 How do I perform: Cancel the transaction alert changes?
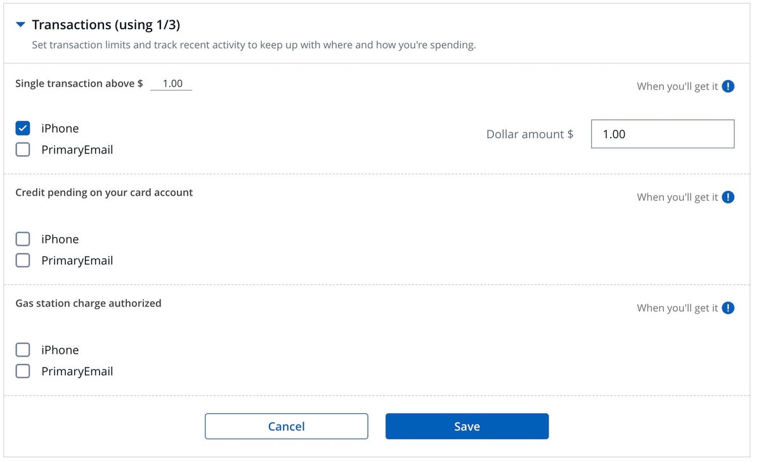(x=286, y=426)
